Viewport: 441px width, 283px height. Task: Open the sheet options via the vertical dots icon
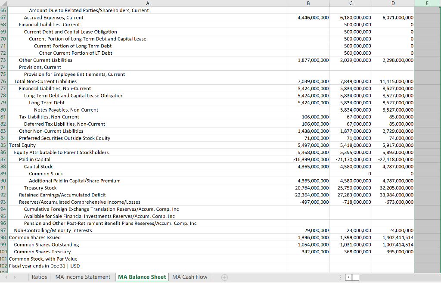point(339,277)
